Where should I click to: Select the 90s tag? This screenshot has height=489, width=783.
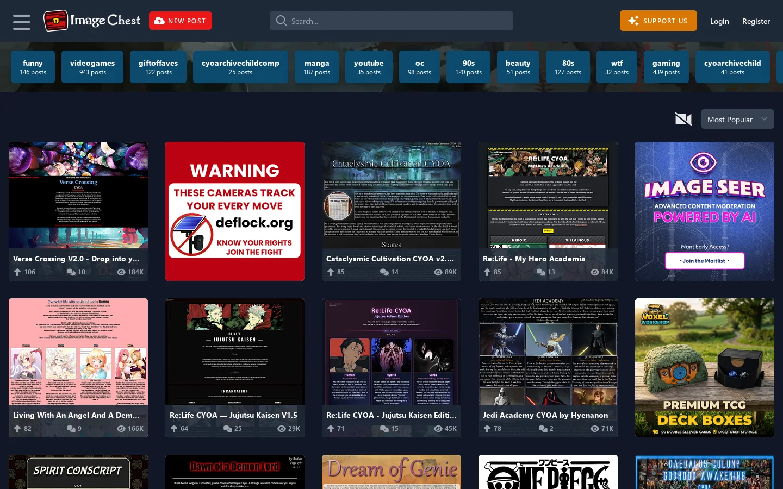[469, 67]
